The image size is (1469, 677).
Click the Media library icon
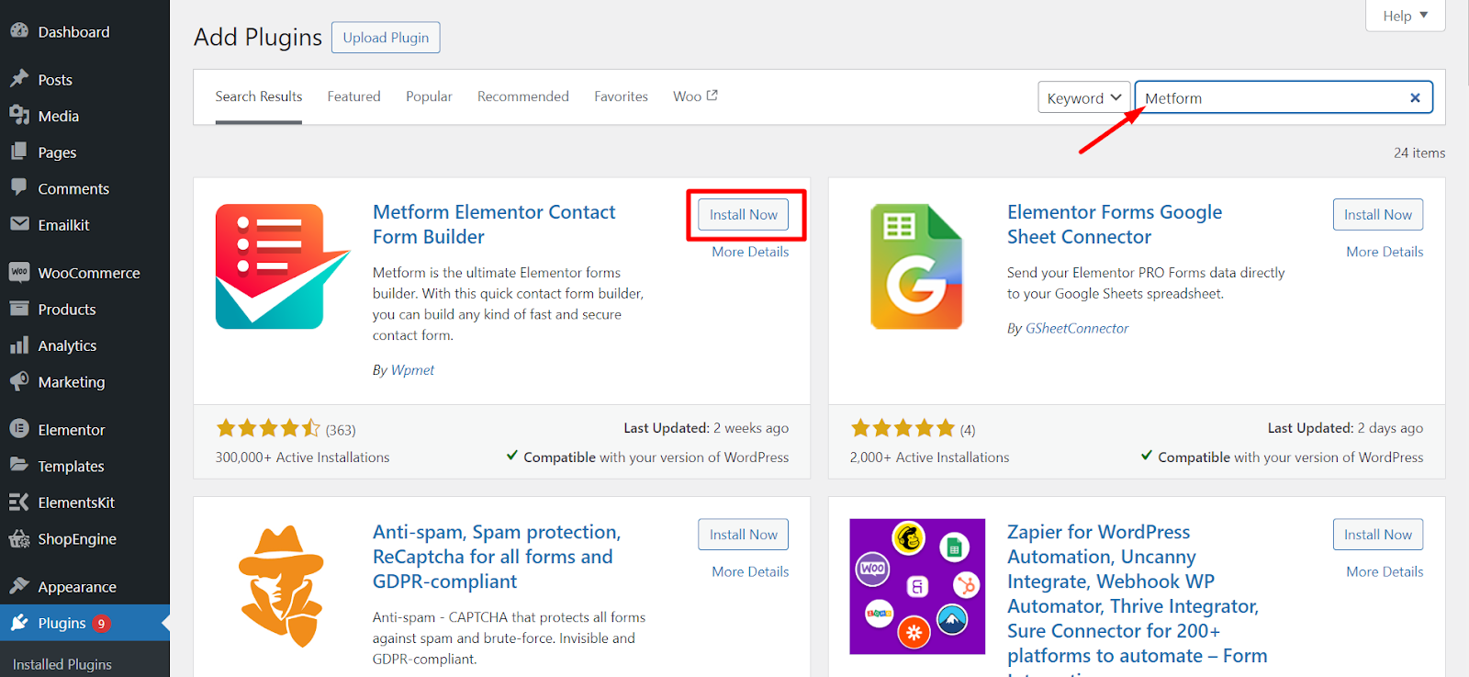click(19, 116)
